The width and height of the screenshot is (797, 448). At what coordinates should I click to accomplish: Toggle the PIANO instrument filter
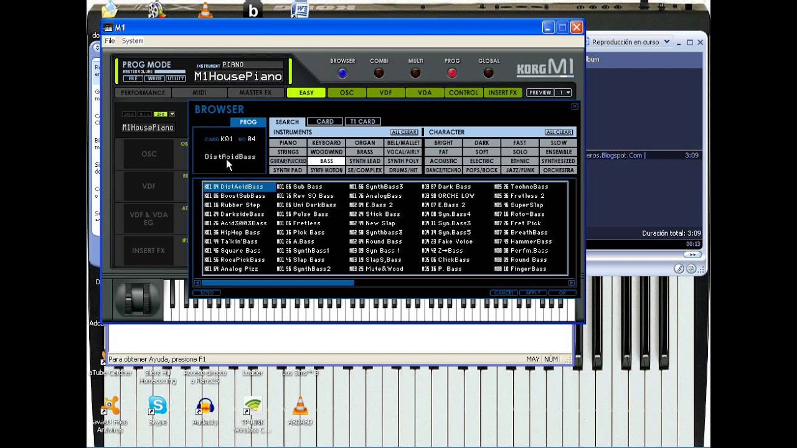click(x=288, y=143)
